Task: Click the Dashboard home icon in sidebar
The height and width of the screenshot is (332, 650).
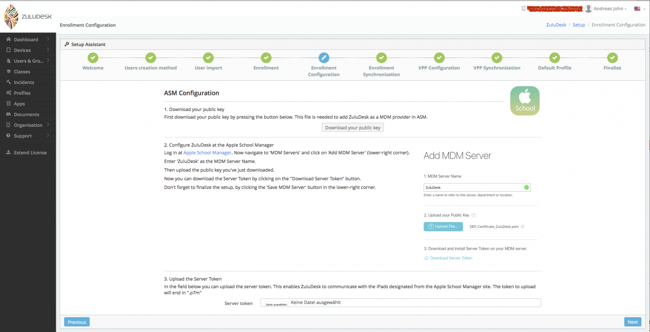Action: [9, 40]
